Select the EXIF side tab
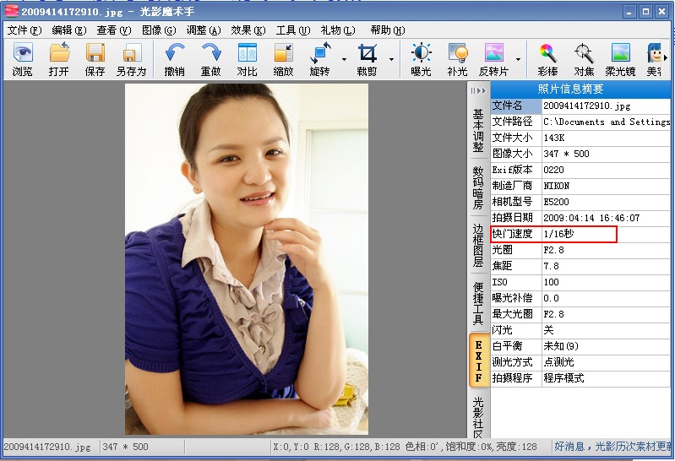Viewport: 675px width, 461px height. (478, 361)
